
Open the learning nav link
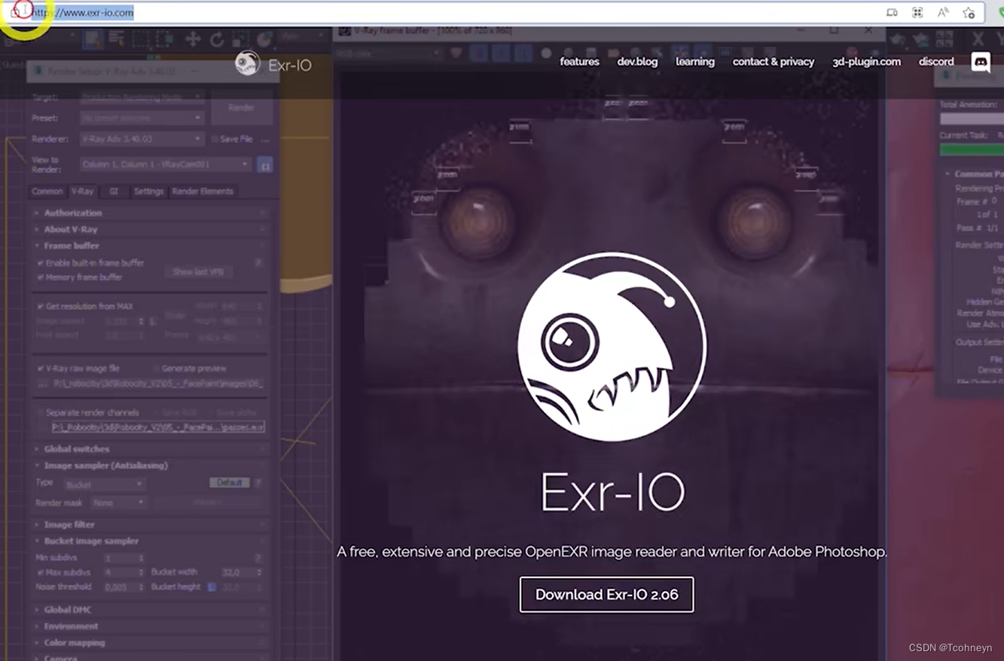point(694,62)
